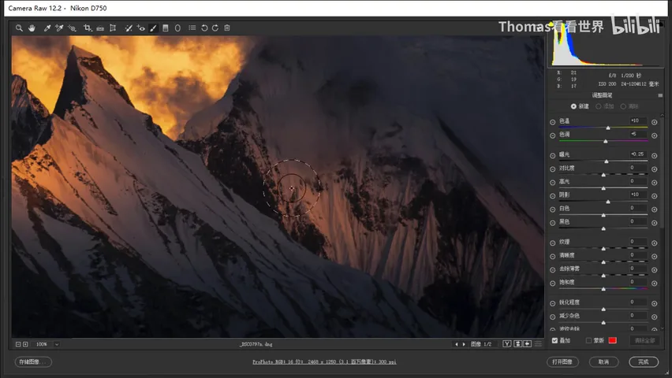Decrease 色温 with its minus icon

coord(552,122)
